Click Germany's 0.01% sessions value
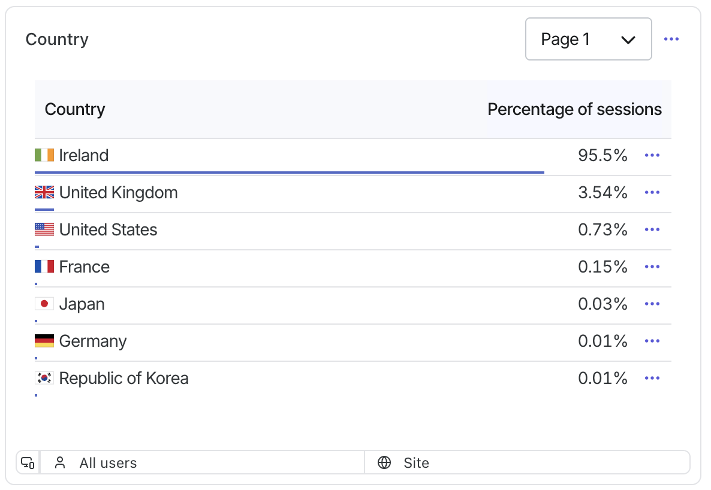711x490 pixels. 602,341
